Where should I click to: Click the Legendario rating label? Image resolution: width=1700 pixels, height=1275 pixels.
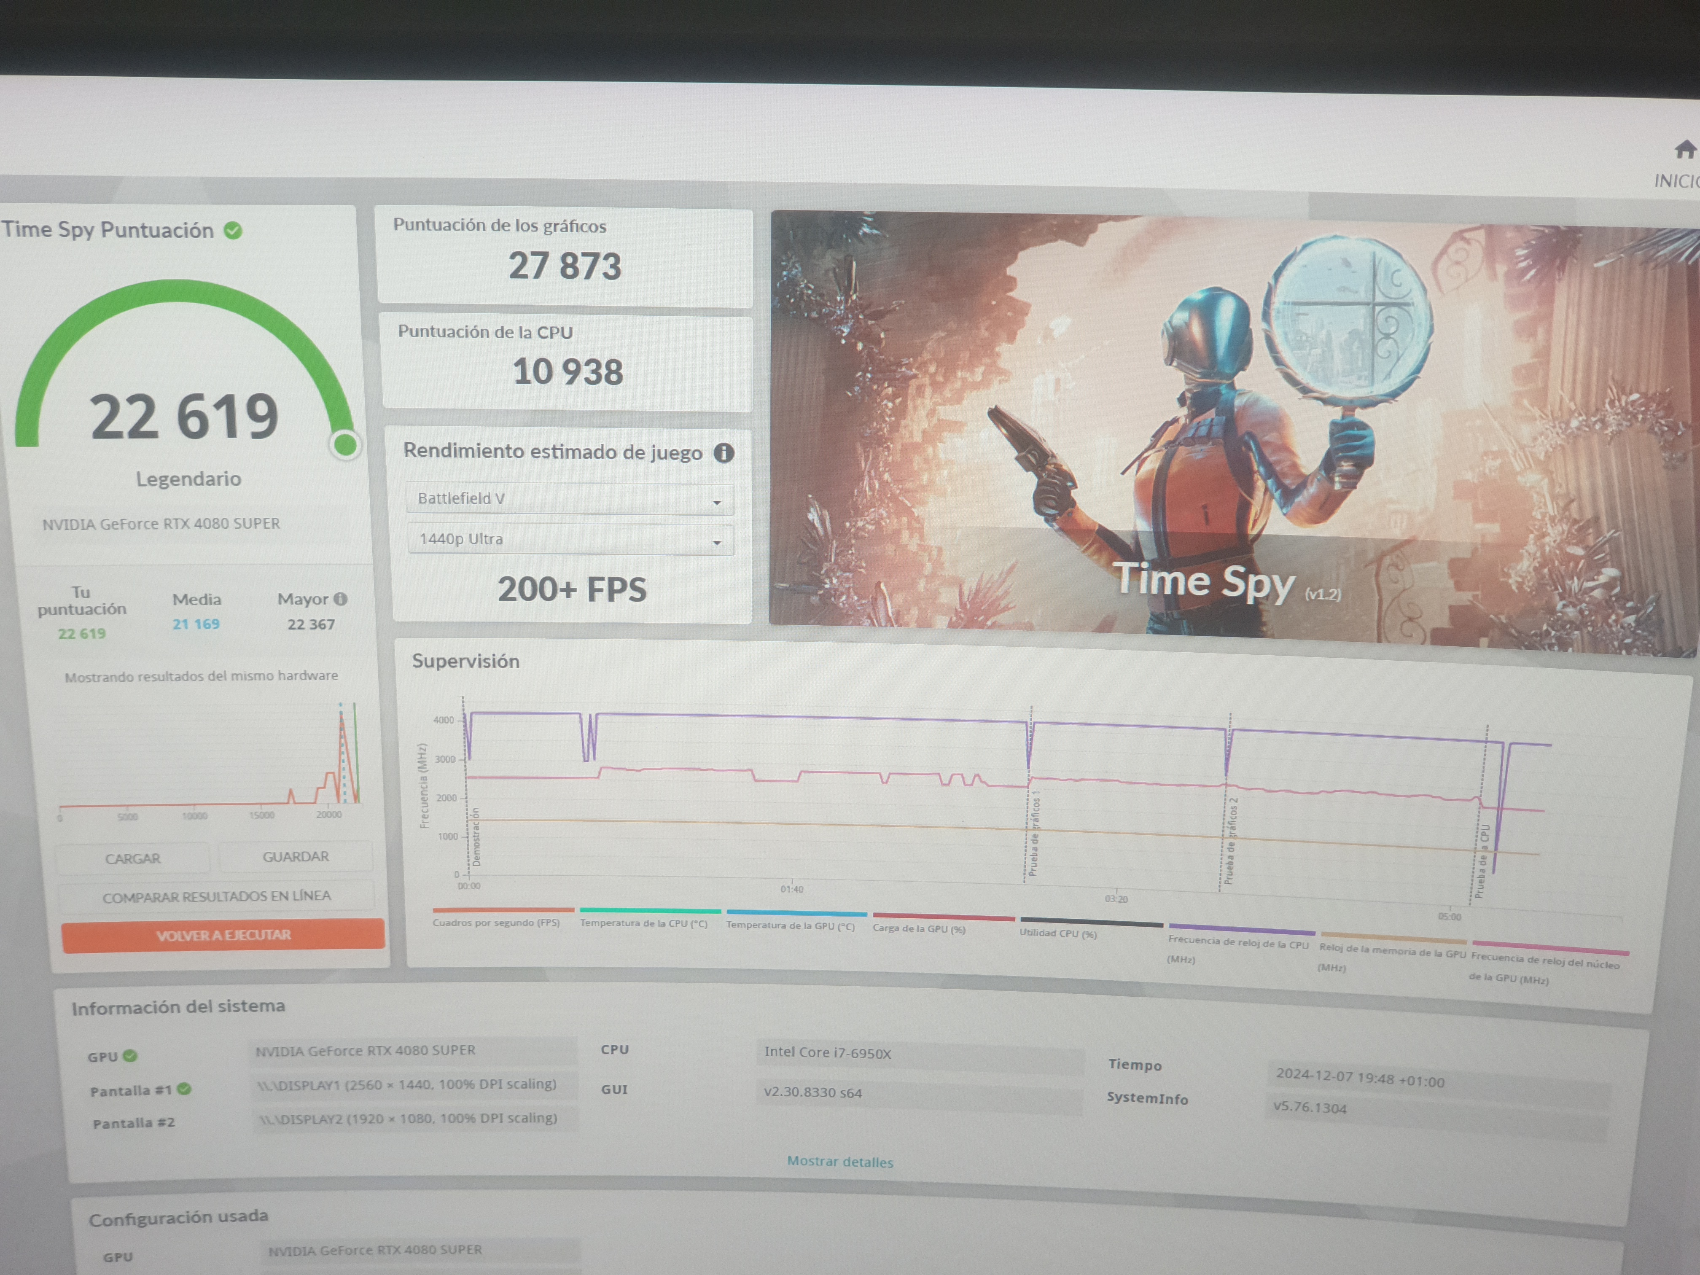188,479
